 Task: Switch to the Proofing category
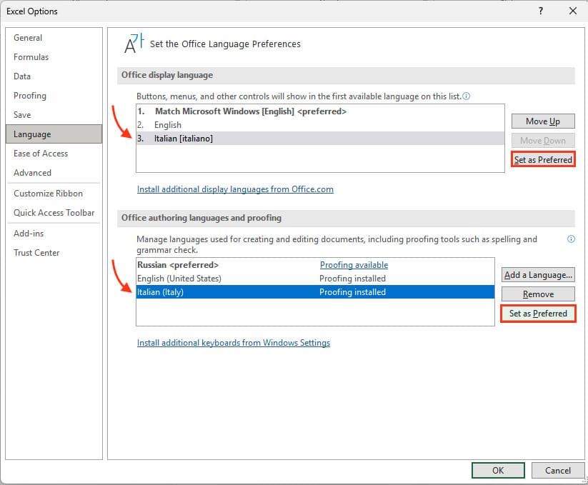tap(30, 96)
